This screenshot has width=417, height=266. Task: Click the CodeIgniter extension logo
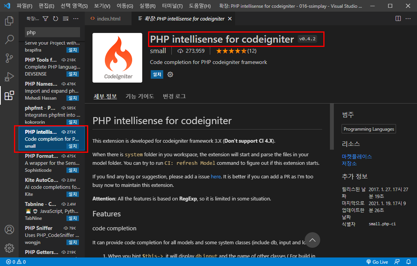click(x=117, y=58)
